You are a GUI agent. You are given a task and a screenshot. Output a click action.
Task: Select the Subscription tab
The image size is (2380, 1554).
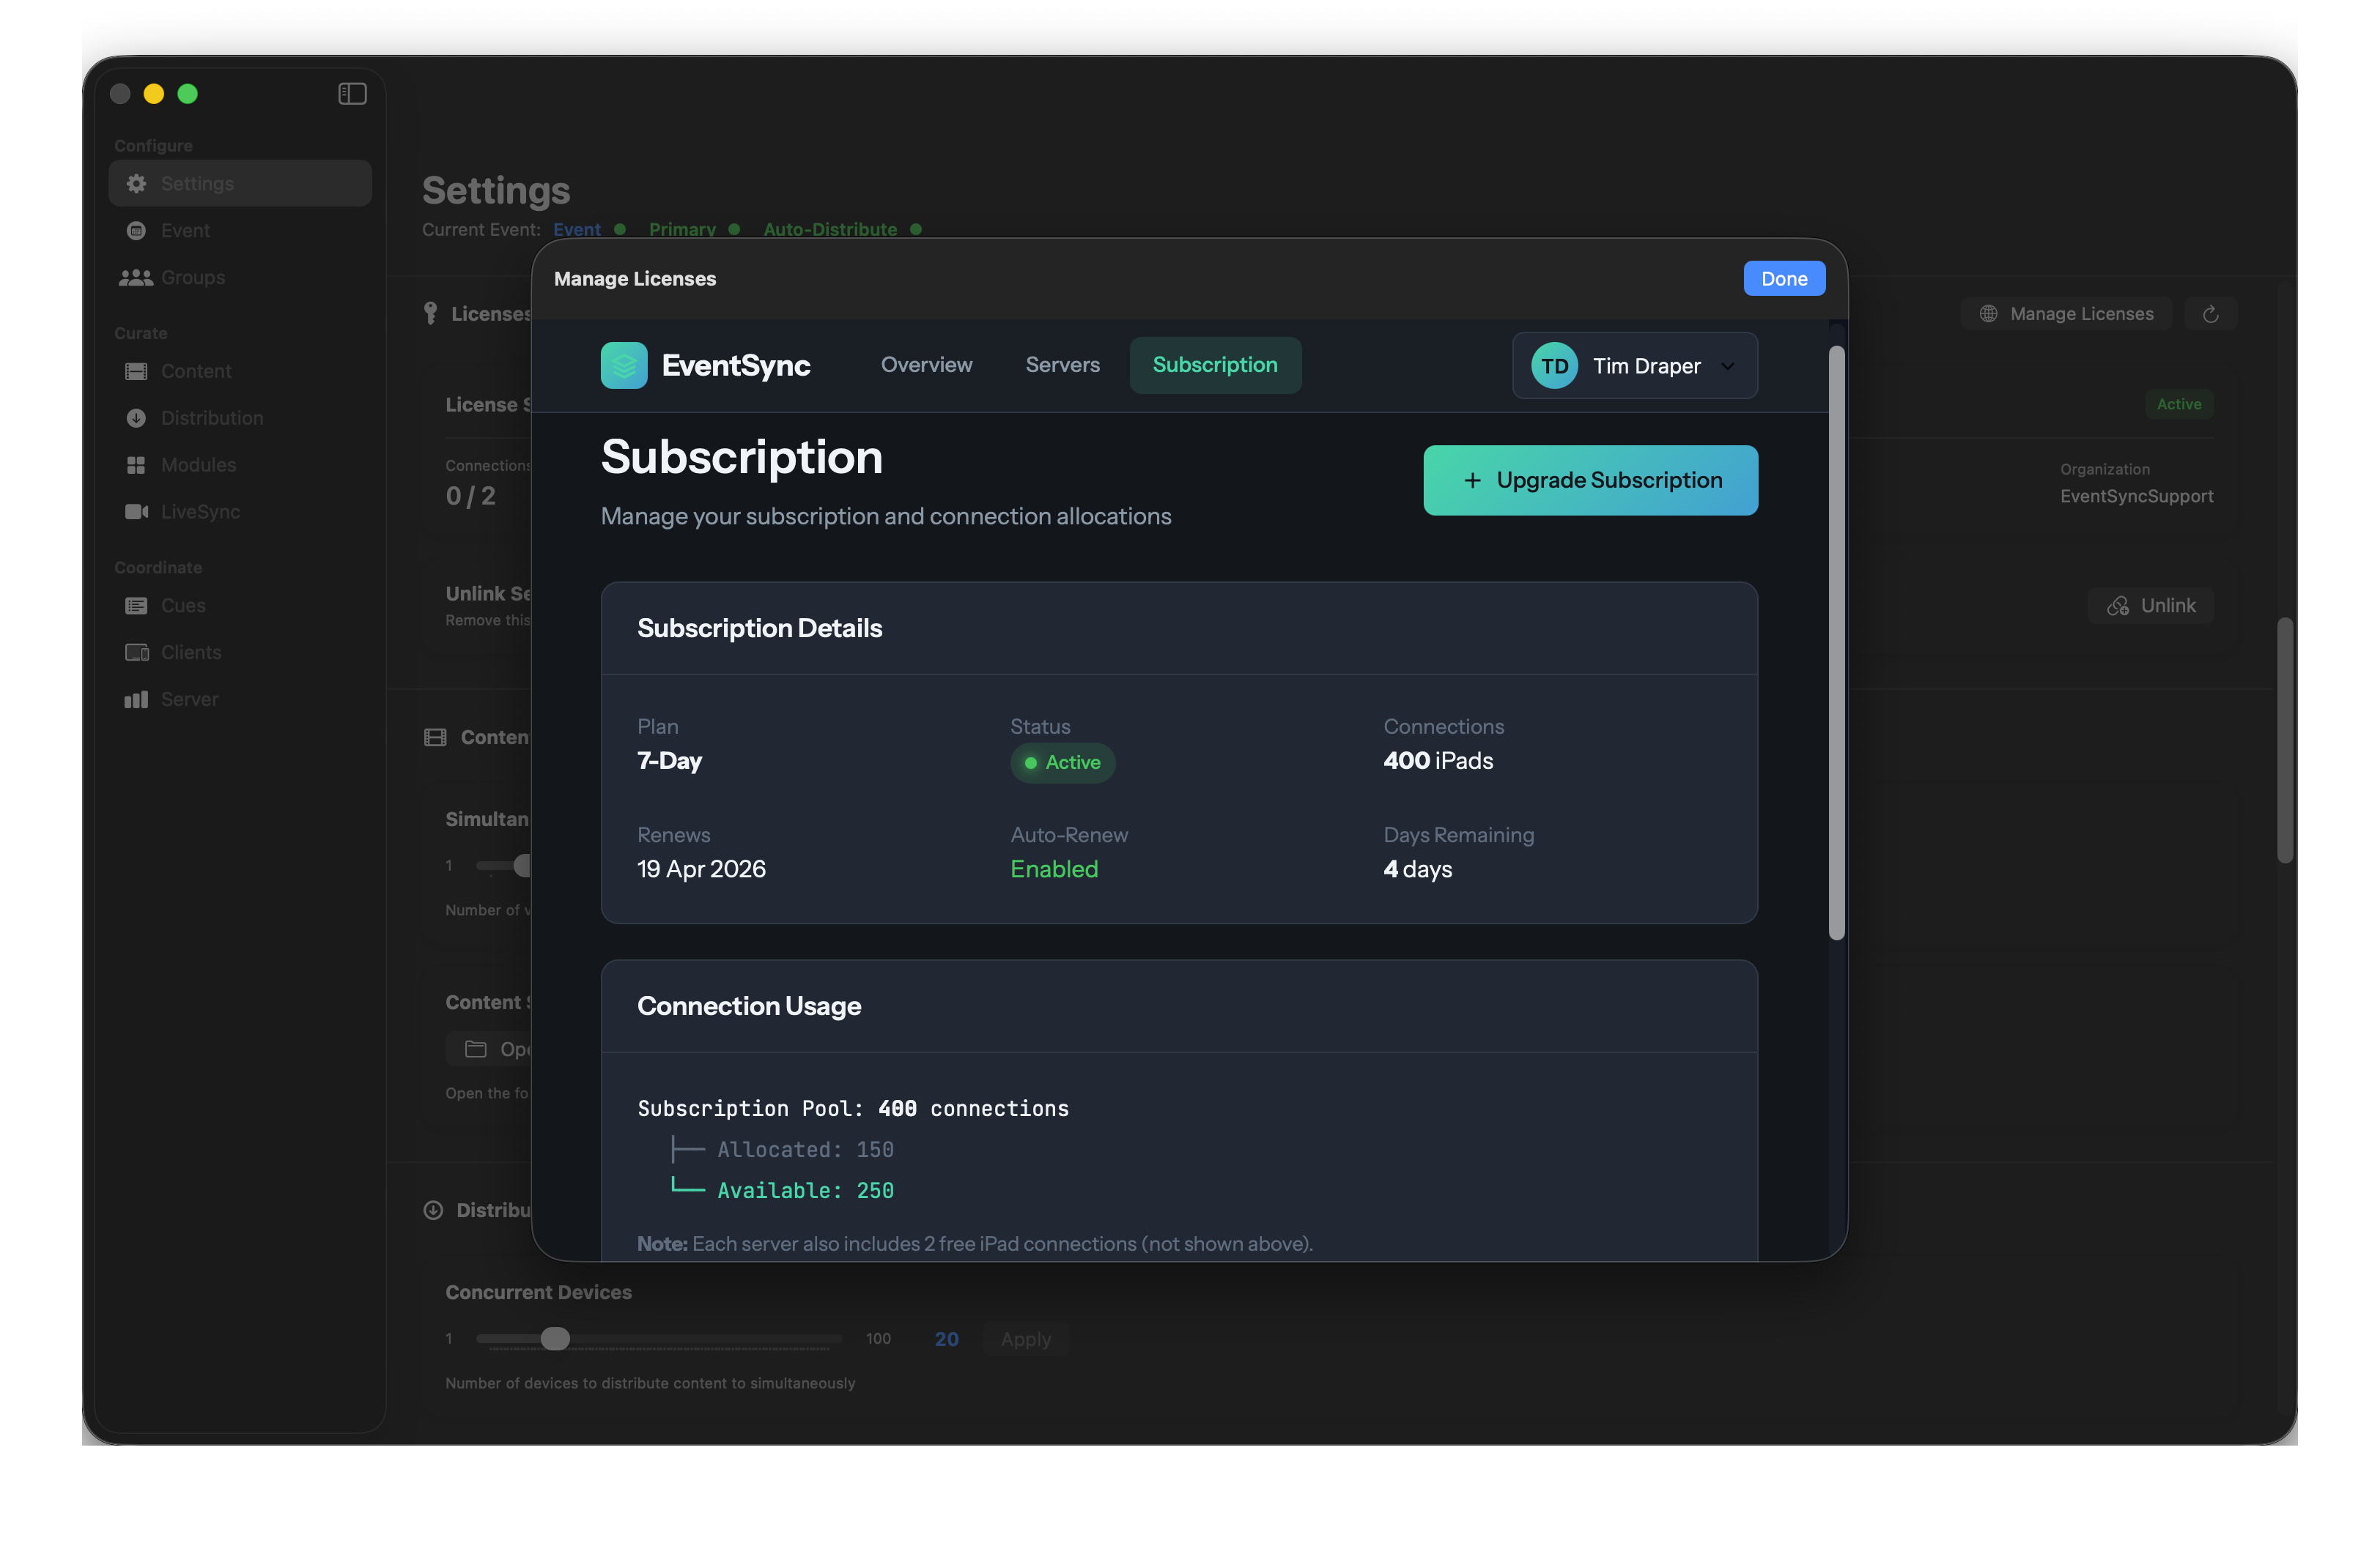click(1215, 365)
